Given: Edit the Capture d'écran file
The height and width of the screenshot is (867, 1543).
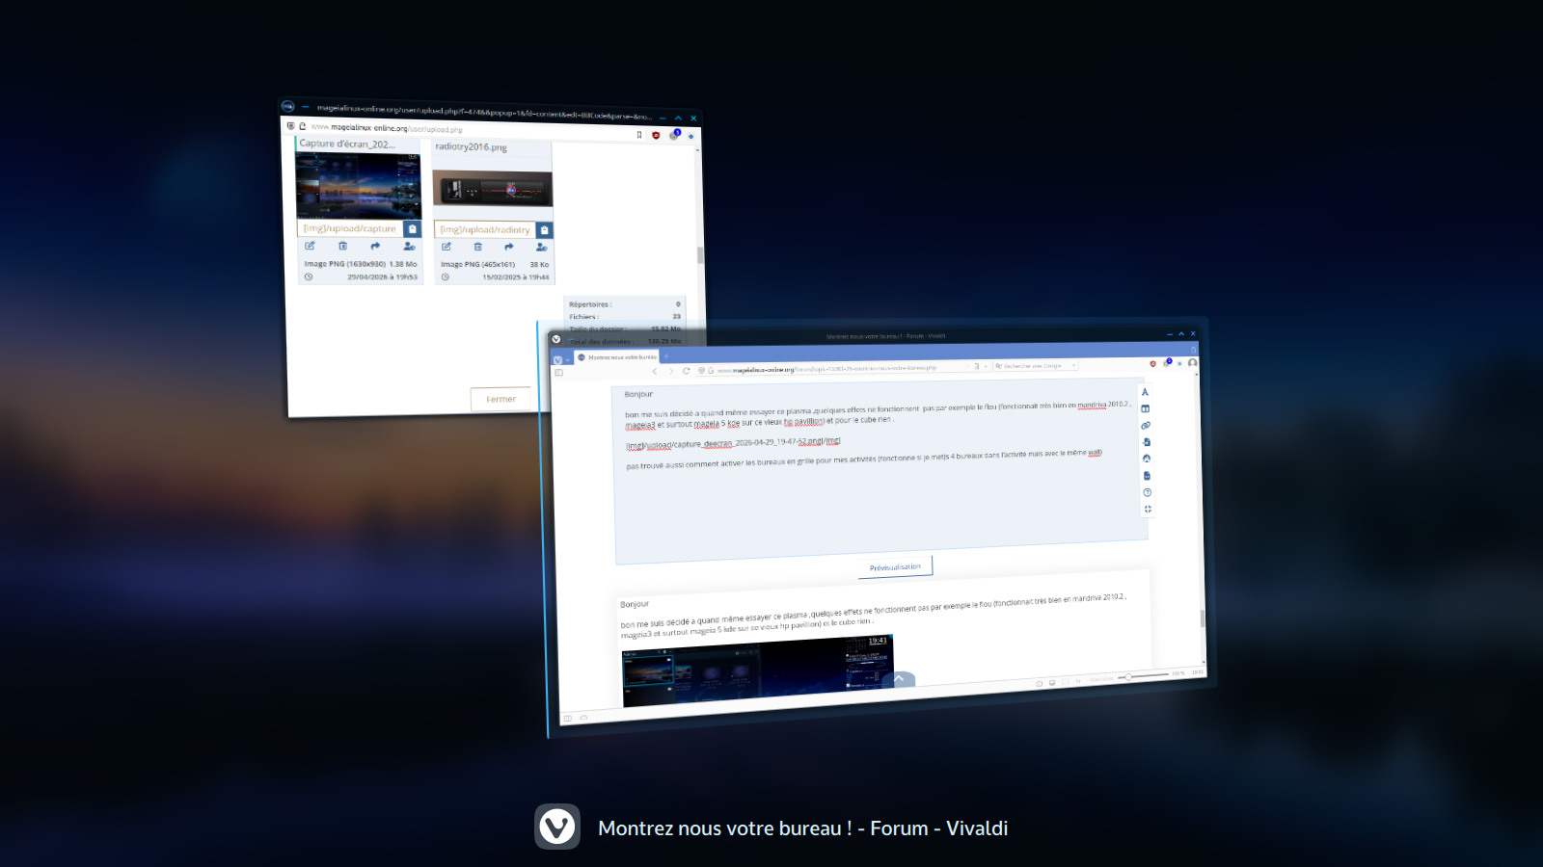Looking at the screenshot, I should (310, 246).
